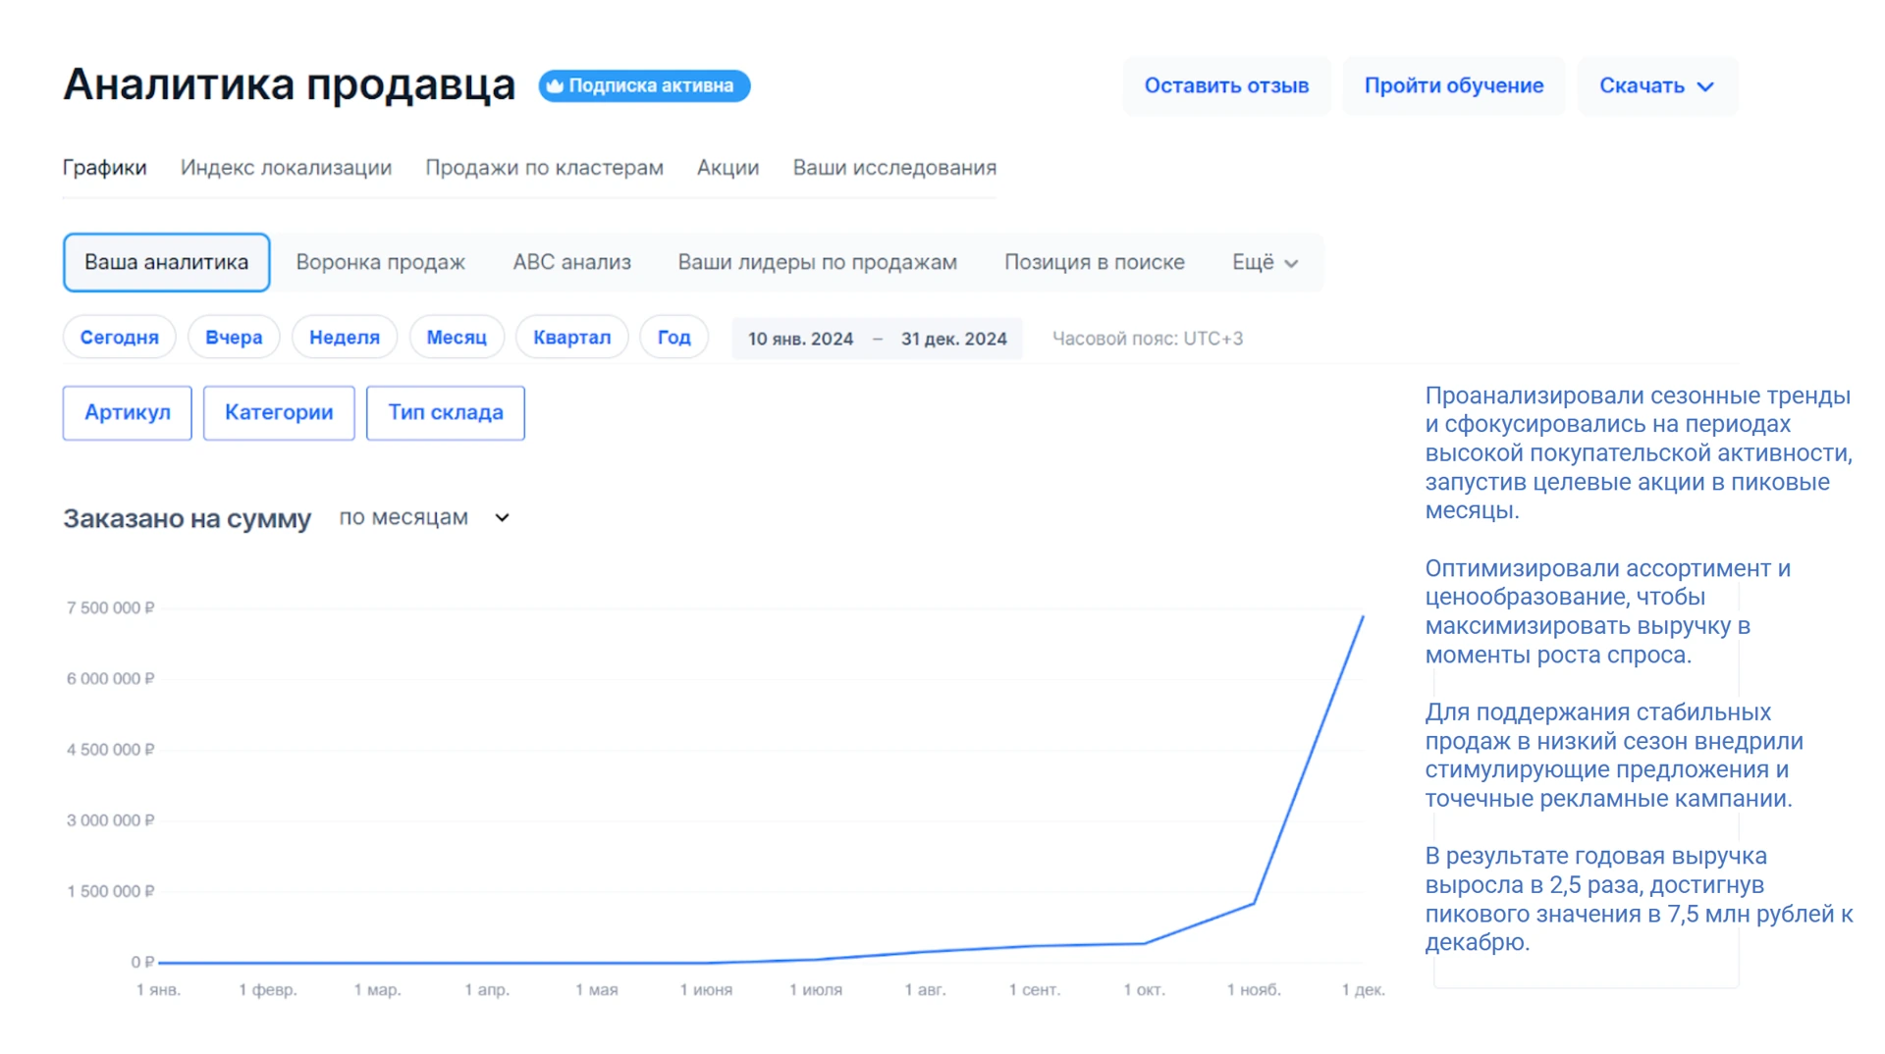Choose the Неделя period filter
Screen dimensions: 1885x1054
[x=344, y=338]
